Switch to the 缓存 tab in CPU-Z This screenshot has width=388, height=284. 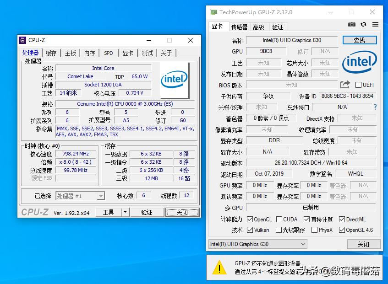pos(51,53)
